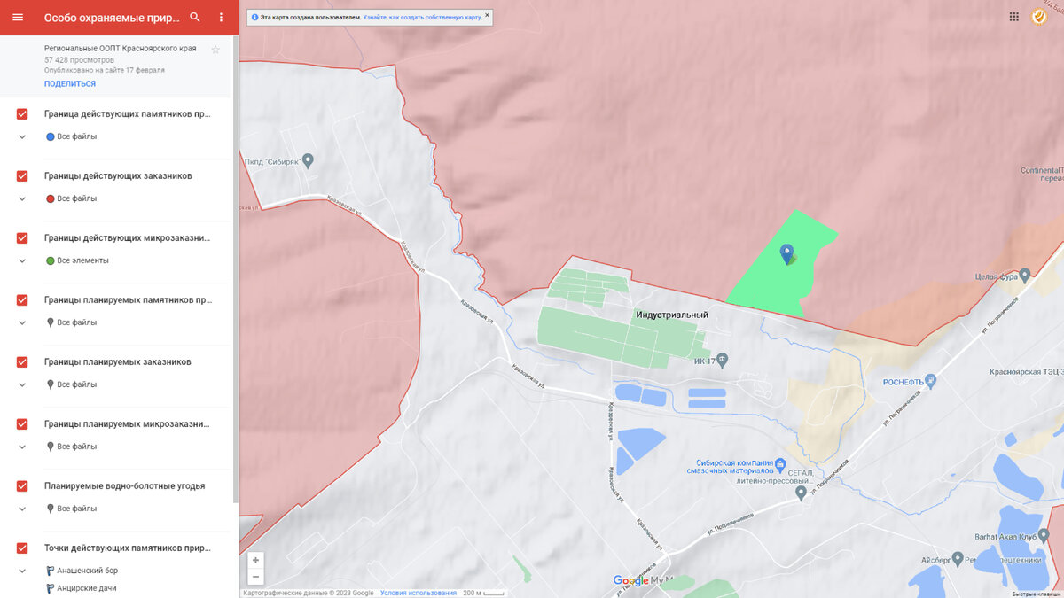This screenshot has width=1064, height=598.
Task: Uncheck Границы действующих заказников layer
Action: click(22, 176)
